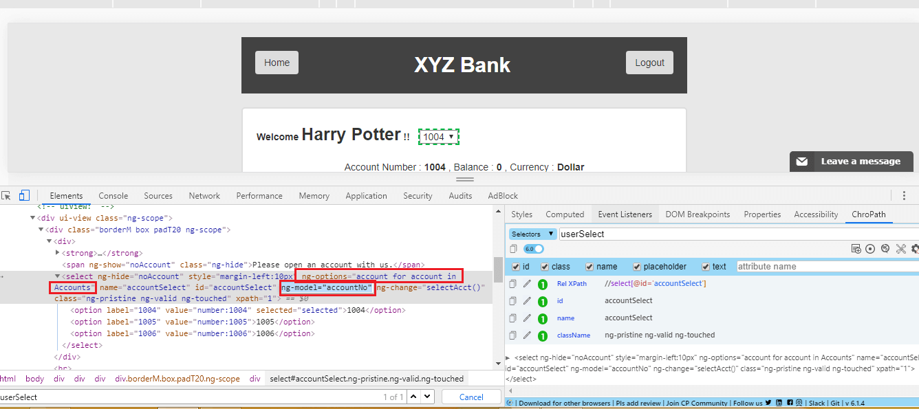
Task: Switch to the Computed sidebar tab
Action: pos(565,214)
